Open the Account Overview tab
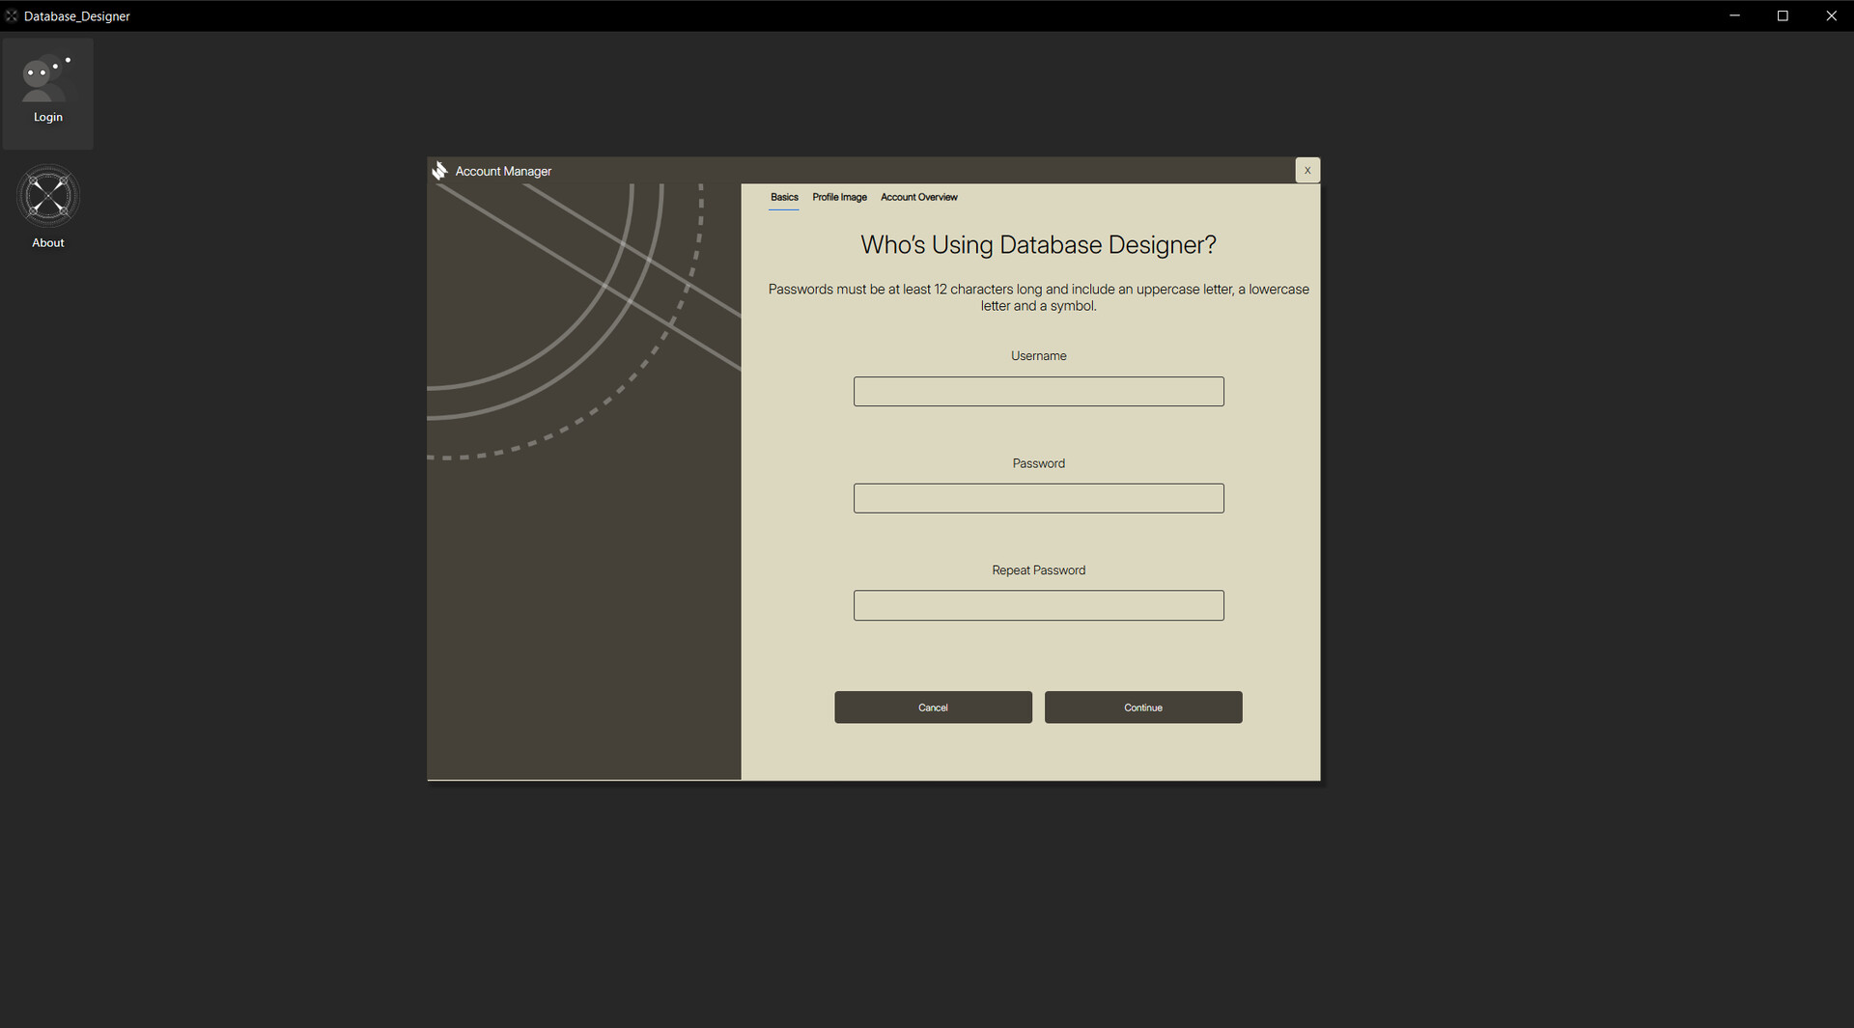1854x1028 pixels. click(x=918, y=197)
